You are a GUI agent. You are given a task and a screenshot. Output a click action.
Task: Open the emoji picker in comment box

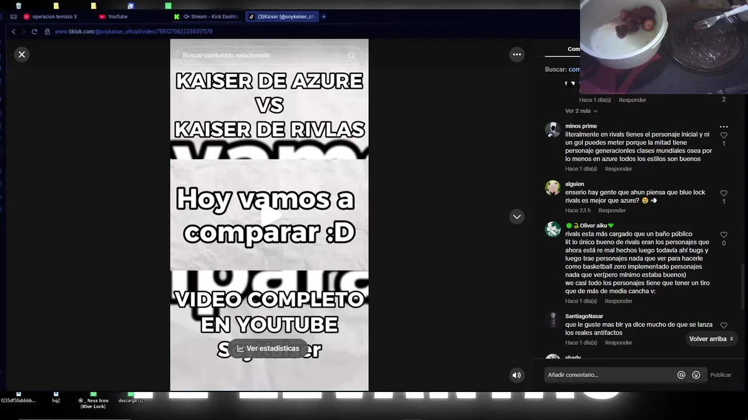point(696,375)
